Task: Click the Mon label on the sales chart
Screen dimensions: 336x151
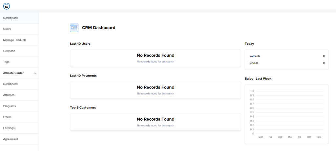Action: tap(261, 137)
